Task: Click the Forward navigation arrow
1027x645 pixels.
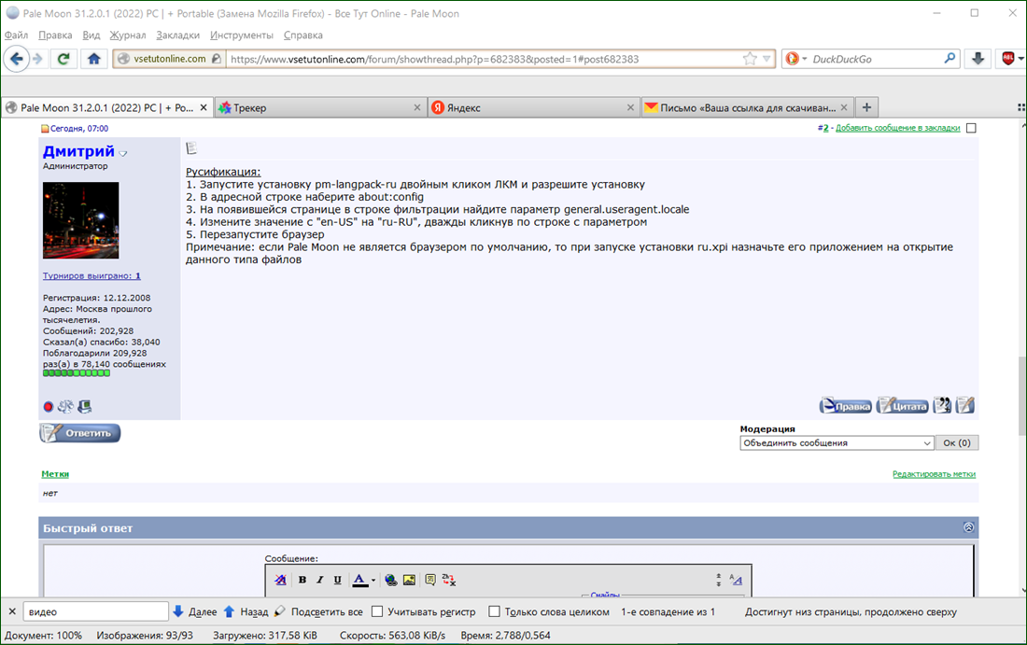Action: (38, 59)
